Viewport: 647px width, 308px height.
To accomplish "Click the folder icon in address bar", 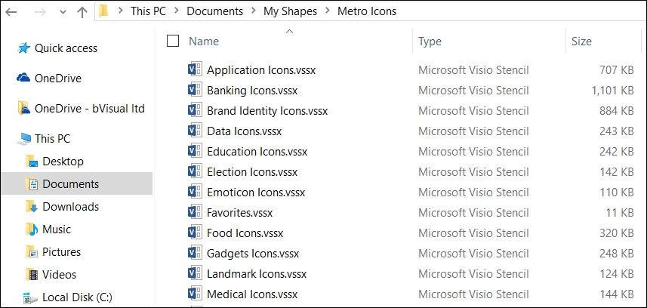I will pos(103,11).
